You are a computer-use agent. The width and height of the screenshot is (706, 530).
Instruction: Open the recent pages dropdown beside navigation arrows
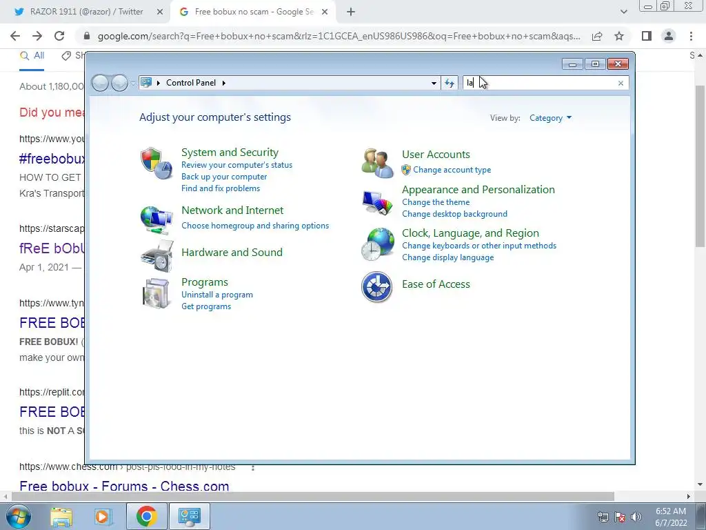(x=133, y=83)
